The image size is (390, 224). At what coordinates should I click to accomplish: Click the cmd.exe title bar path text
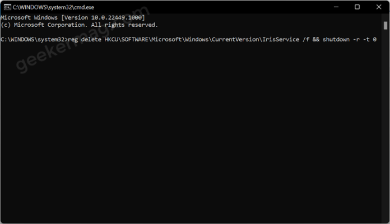click(x=53, y=7)
